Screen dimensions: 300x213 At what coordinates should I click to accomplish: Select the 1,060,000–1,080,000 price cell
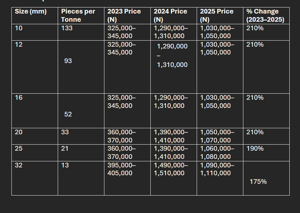217,152
